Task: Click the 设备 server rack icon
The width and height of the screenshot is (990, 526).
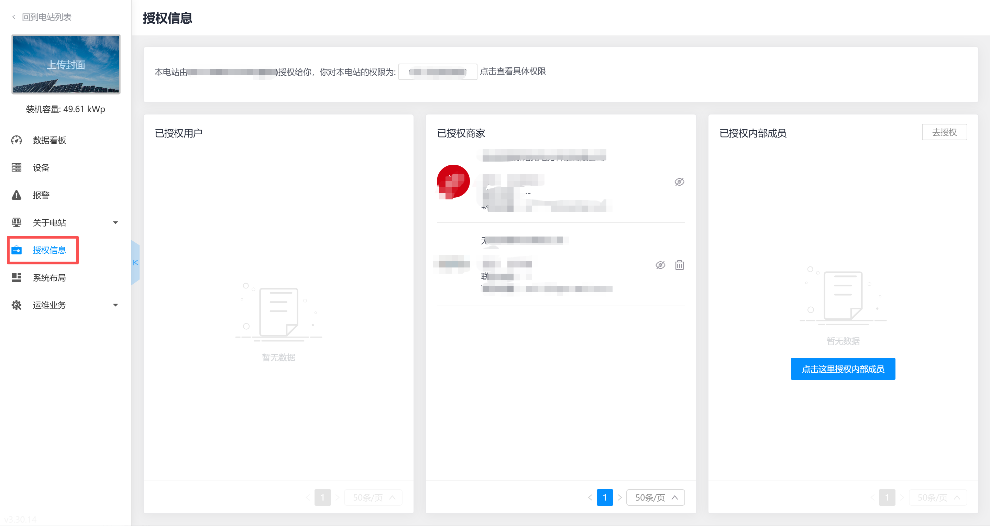Action: 16,168
